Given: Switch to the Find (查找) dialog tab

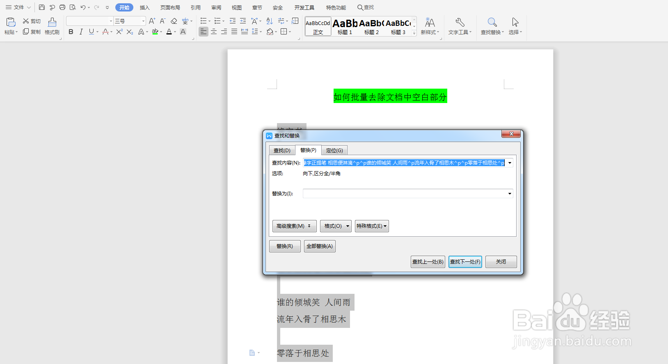Looking at the screenshot, I should [x=282, y=151].
